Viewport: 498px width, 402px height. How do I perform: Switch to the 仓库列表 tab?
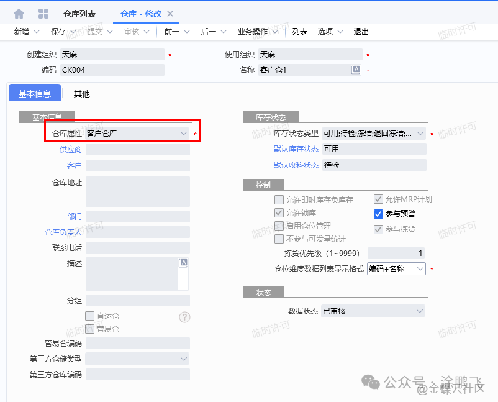pyautogui.click(x=79, y=14)
